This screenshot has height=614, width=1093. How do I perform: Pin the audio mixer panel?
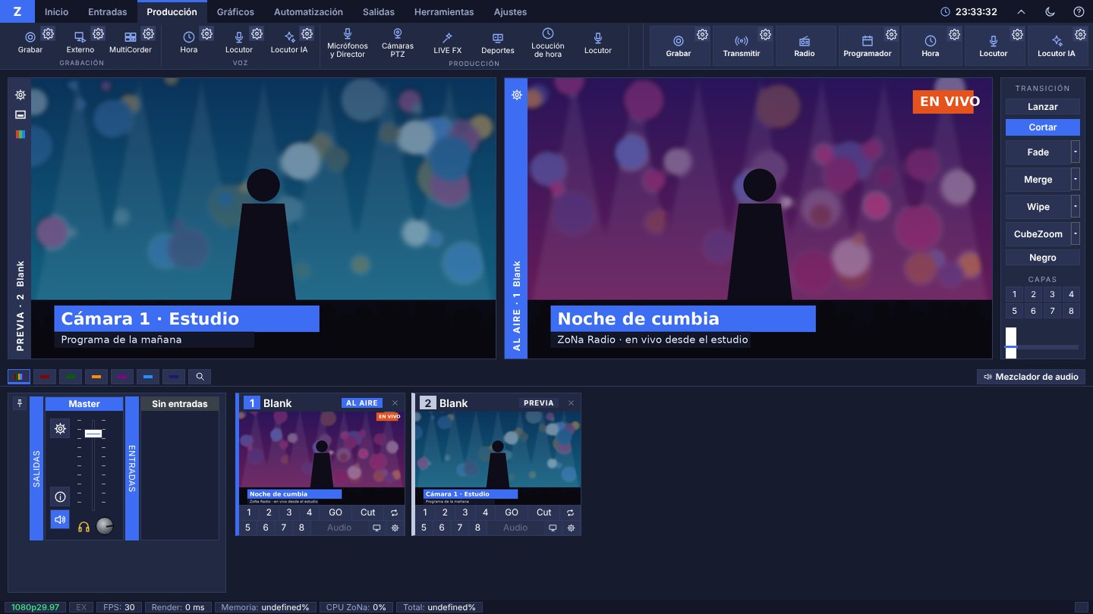pyautogui.click(x=20, y=404)
